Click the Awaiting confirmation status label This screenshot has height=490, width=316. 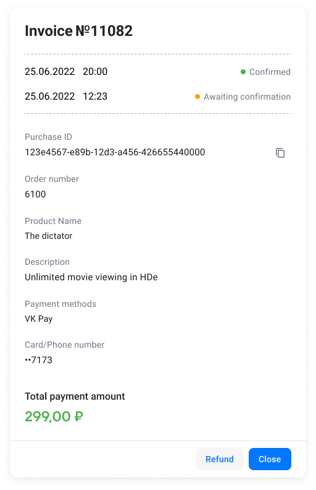[247, 97]
